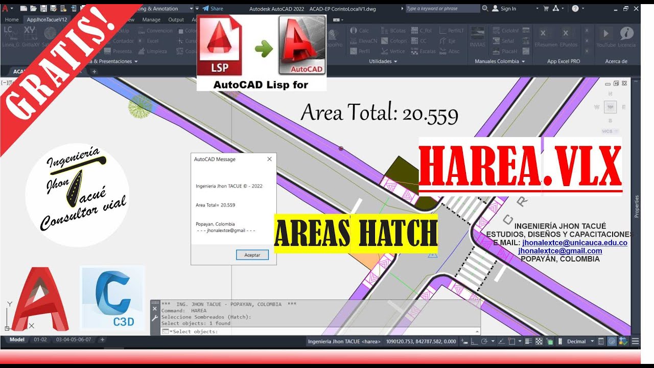
Task: Select the Absc tool
Action: (449, 51)
